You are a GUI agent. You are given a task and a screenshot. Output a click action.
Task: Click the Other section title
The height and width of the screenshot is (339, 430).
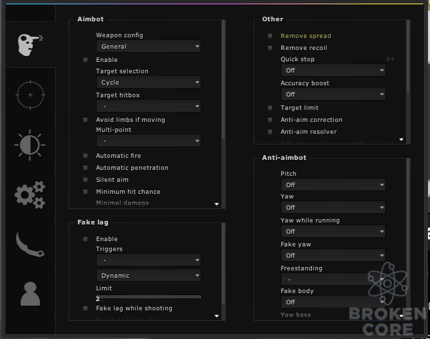click(273, 19)
